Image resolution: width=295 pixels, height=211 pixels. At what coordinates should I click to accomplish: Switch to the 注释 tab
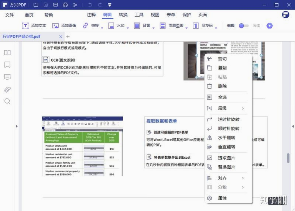click(91, 15)
